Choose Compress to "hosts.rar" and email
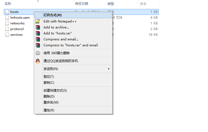Viewport: 208px width, 132px height. point(73,45)
